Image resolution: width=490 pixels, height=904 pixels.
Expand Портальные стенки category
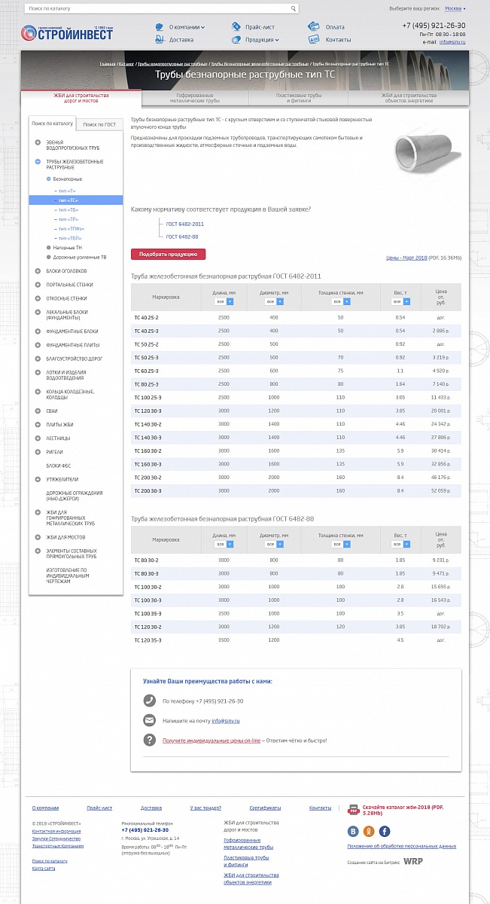tap(38, 285)
